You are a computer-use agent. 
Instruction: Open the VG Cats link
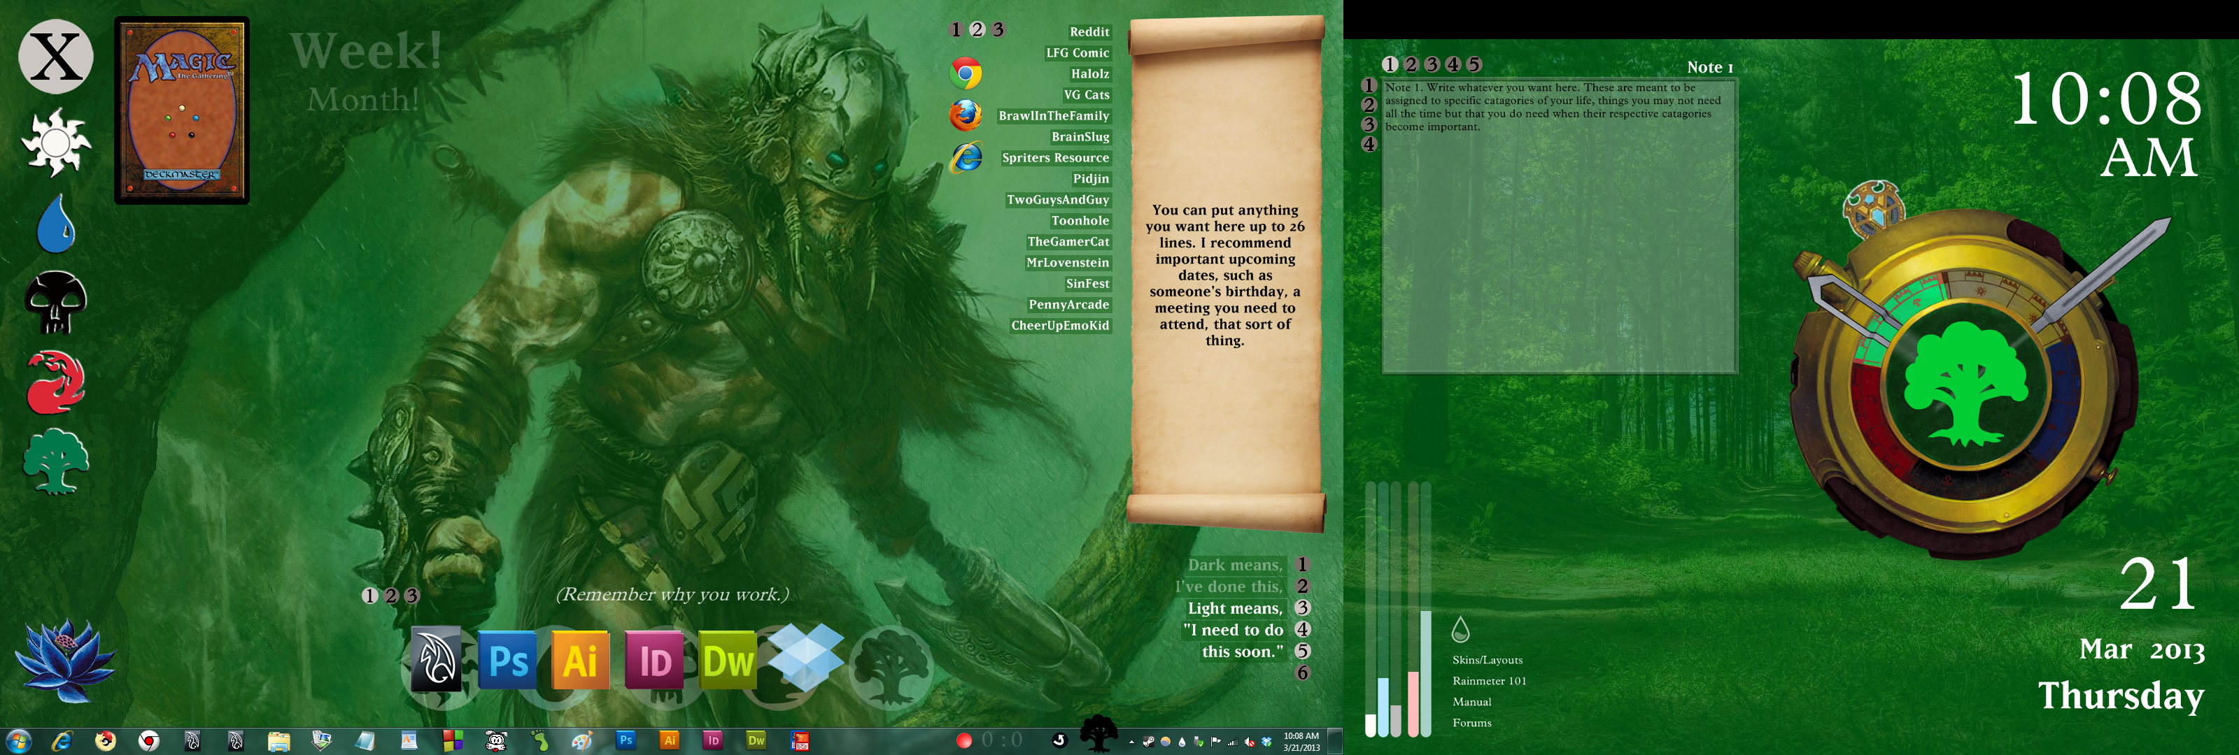pos(1087,94)
